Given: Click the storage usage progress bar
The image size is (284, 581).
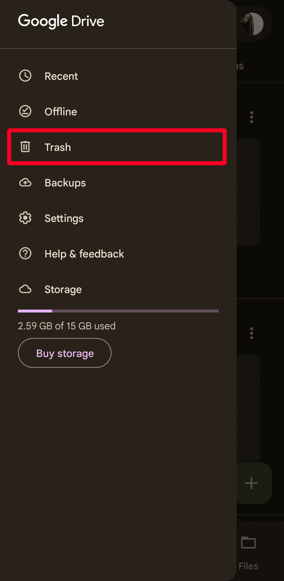Looking at the screenshot, I should (x=118, y=311).
